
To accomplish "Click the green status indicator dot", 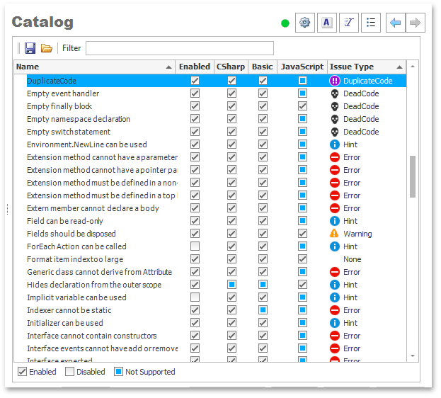I will pyautogui.click(x=285, y=23).
